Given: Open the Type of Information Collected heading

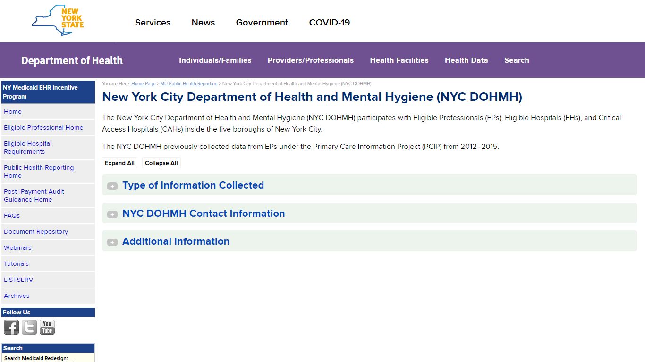Looking at the screenshot, I should [x=193, y=185].
